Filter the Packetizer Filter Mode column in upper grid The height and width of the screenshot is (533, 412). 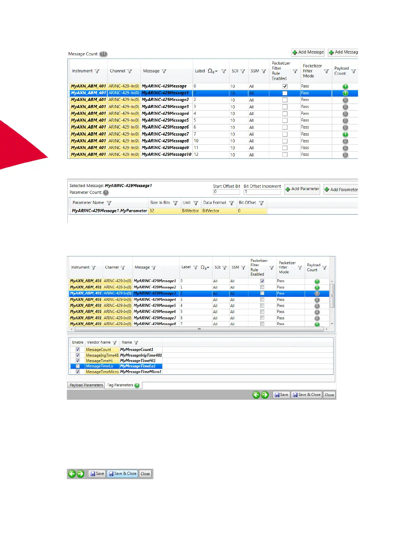tap(326, 71)
